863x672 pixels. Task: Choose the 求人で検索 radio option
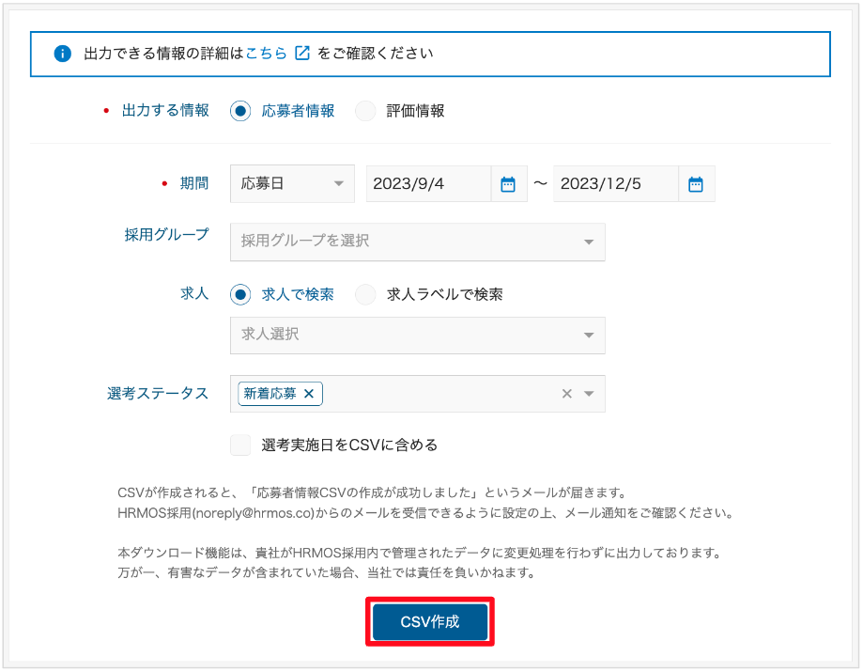pos(240,294)
